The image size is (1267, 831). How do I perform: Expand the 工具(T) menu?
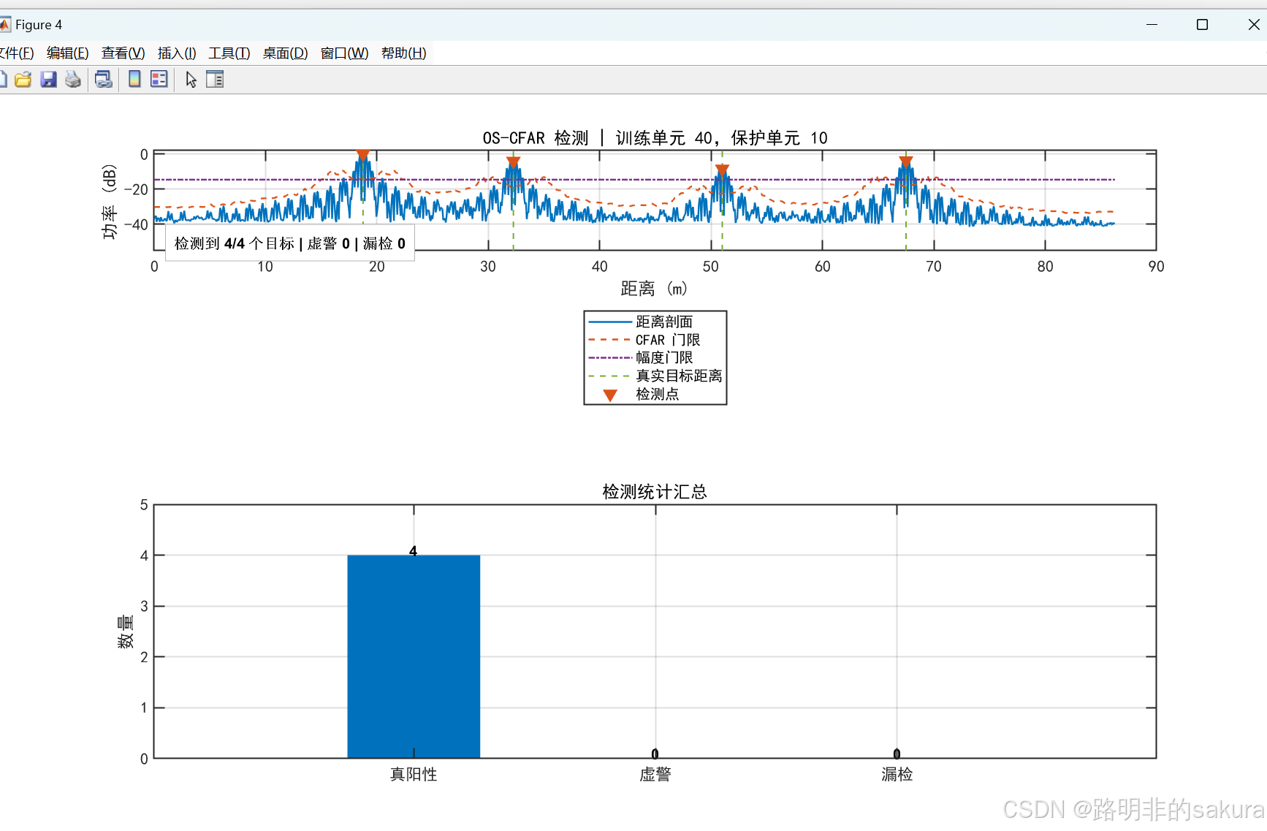click(x=229, y=53)
